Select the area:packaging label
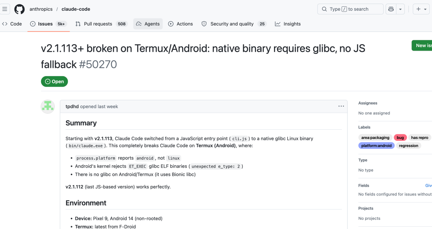This screenshot has height=229, width=432. [x=375, y=138]
